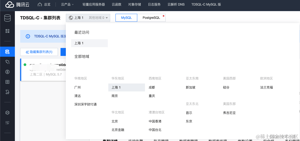Click 隐藏集群列表(1) button

point(39,52)
